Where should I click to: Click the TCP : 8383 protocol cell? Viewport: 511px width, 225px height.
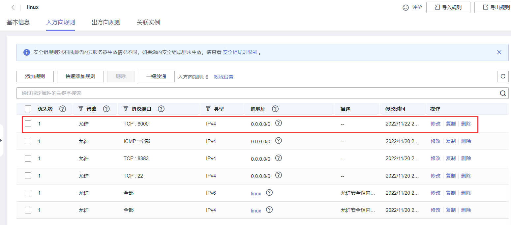tap(136, 158)
